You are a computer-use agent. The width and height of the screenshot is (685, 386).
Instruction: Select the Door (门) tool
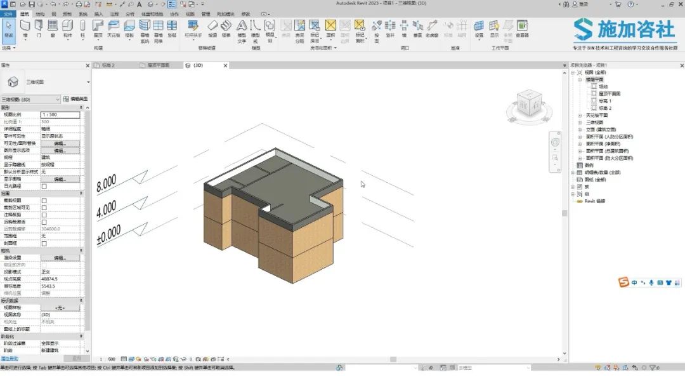pyautogui.click(x=39, y=29)
